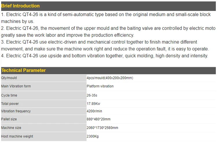Click the 4200r/min frequency value

tap(94, 111)
